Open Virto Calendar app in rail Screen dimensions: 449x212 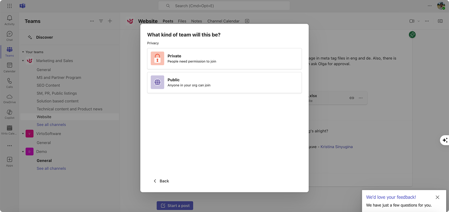tap(9, 130)
